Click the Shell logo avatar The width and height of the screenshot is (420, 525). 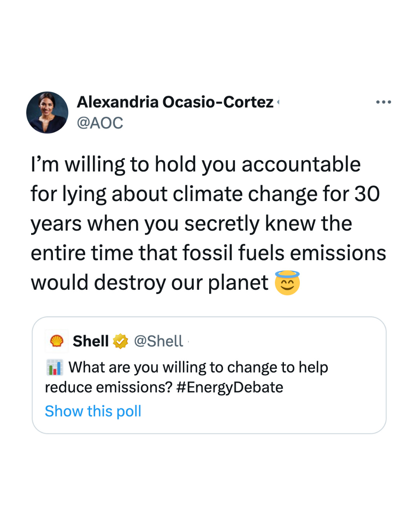(x=57, y=341)
